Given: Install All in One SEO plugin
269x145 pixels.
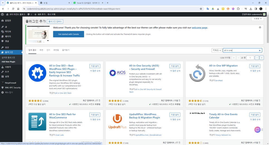Looking at the screenshot, I should pos(95,66).
